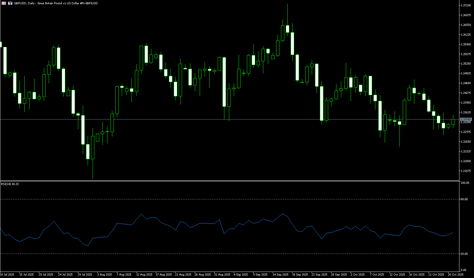This screenshot has height=278, width=474.
Task: Click the lowest candle in early August
Action: tap(93, 147)
